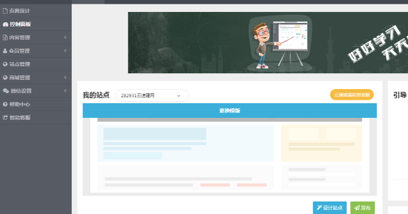Expand 内容管理 submenu chevron
The width and height of the screenshot is (408, 214).
(x=65, y=37)
